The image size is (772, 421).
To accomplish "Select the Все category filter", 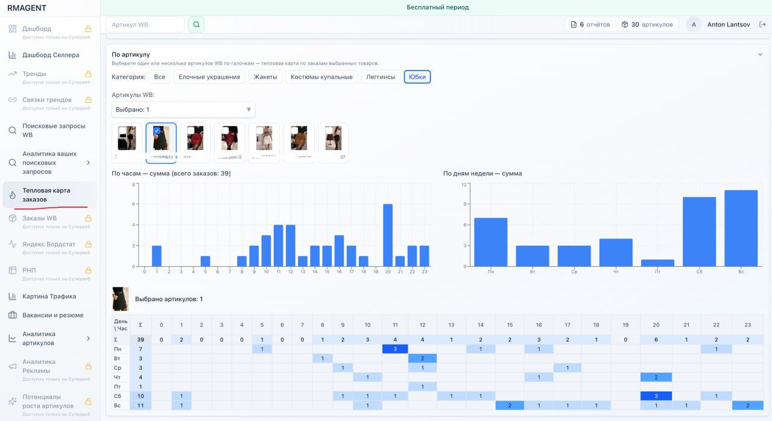I will [x=160, y=77].
